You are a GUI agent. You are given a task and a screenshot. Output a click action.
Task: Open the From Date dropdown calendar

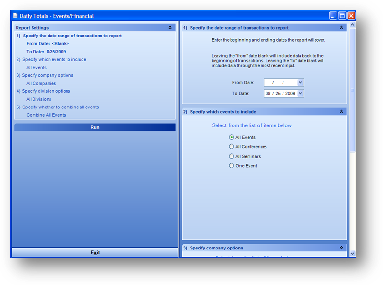tap(300, 83)
